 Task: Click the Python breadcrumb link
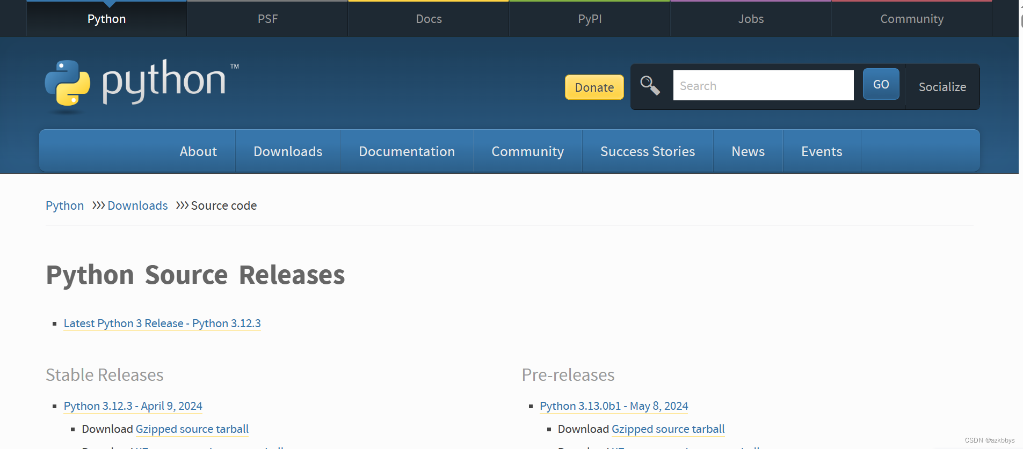coord(65,205)
